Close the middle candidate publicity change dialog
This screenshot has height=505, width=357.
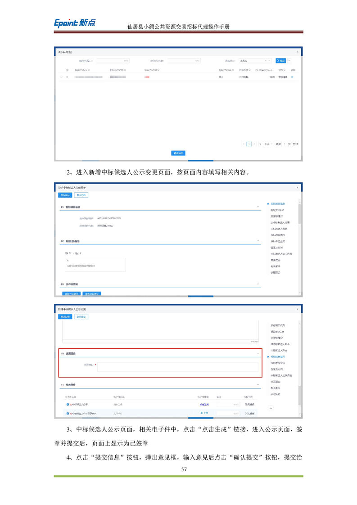(x=298, y=187)
